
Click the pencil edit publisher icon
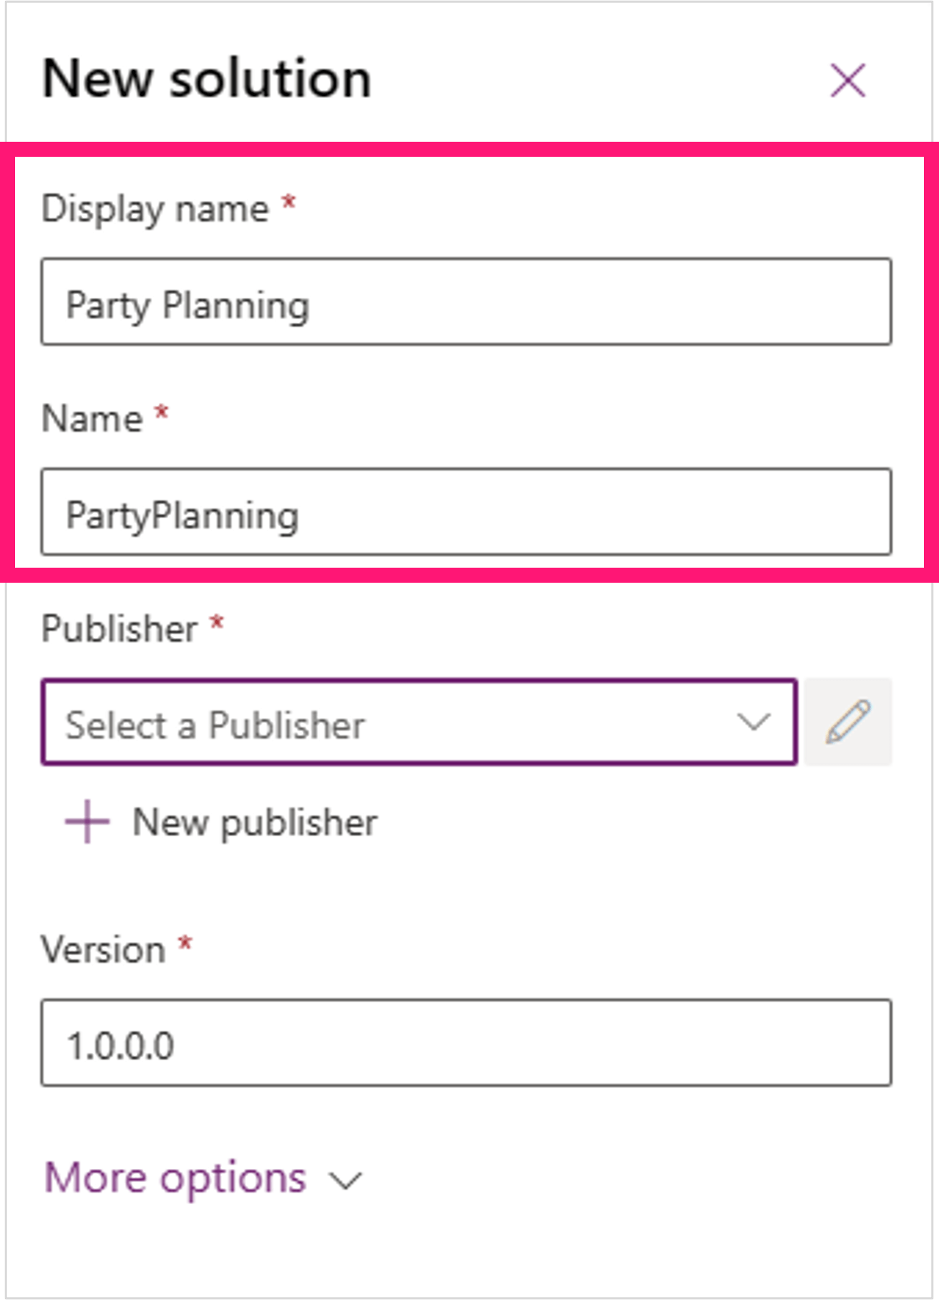(x=848, y=722)
